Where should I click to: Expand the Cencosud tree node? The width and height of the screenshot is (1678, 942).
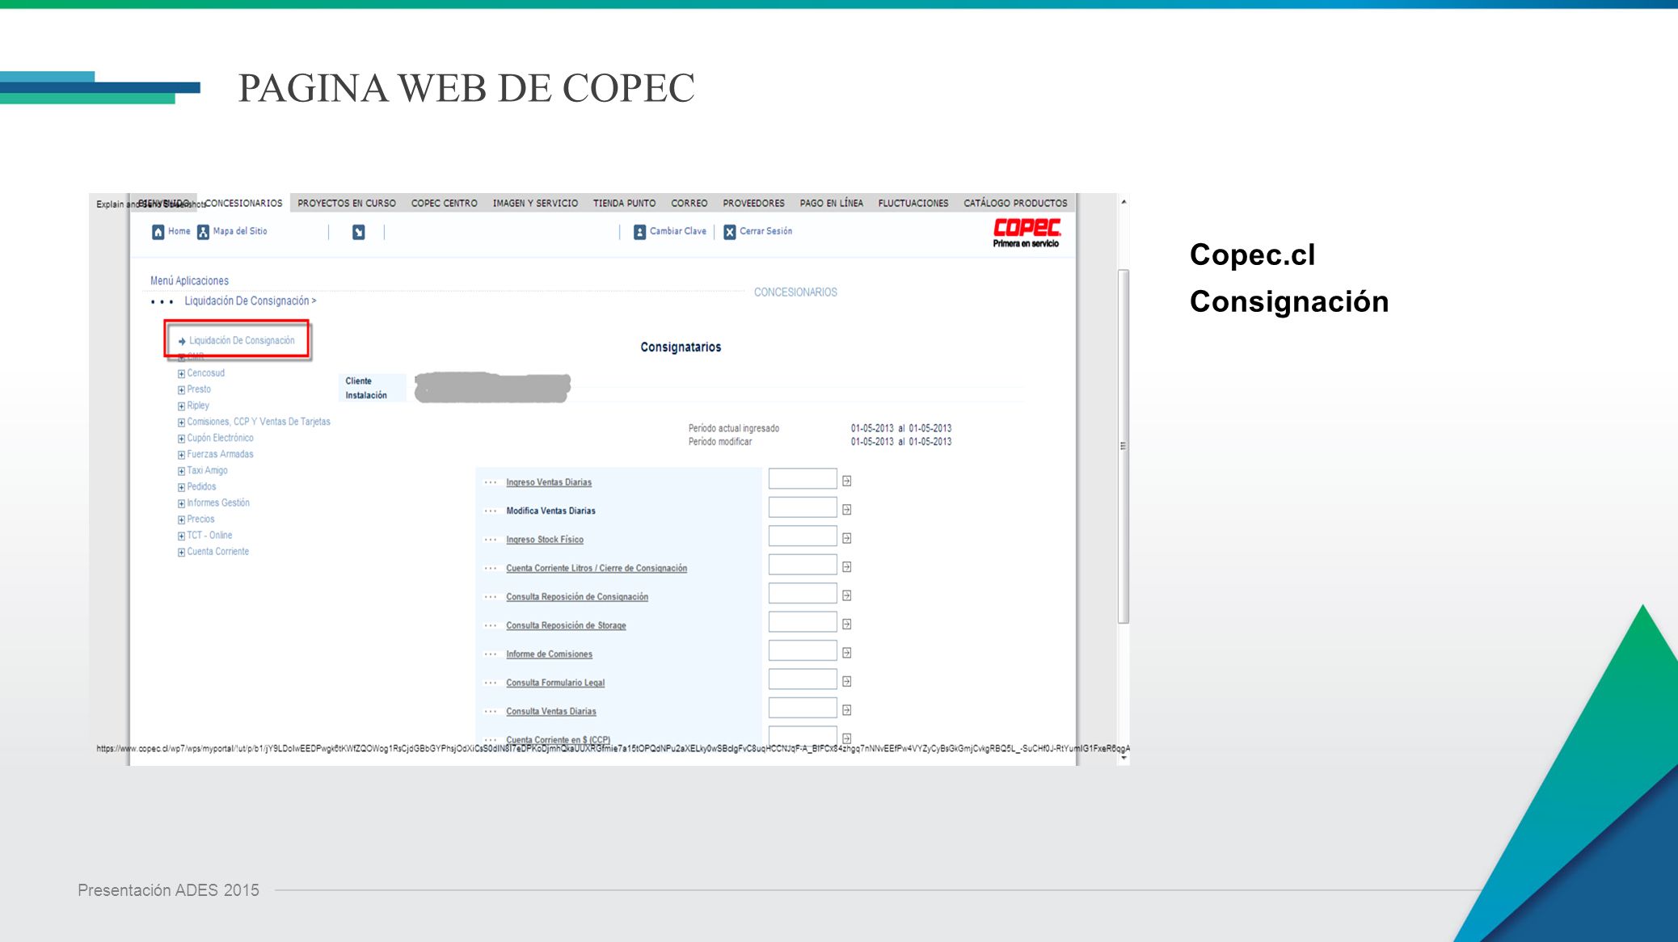[x=181, y=374]
